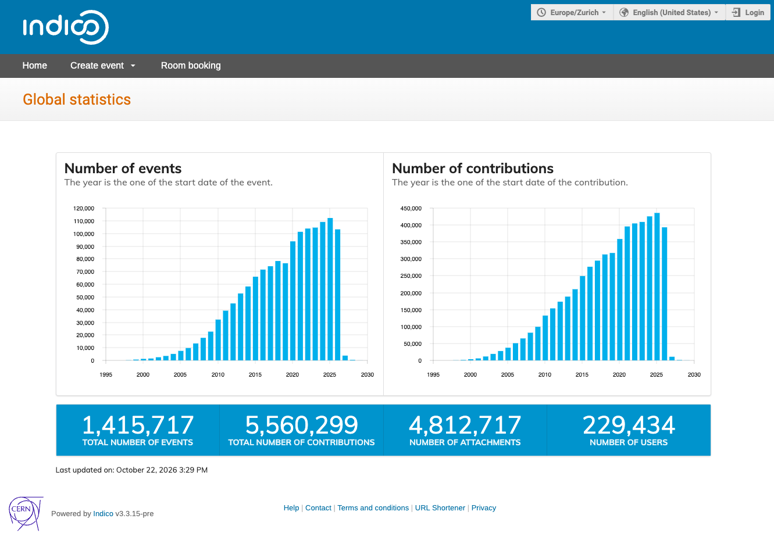774x540 pixels.
Task: Click the TOTAL NUMBER OF CONTRIBUTIONS label
Action: [301, 442]
